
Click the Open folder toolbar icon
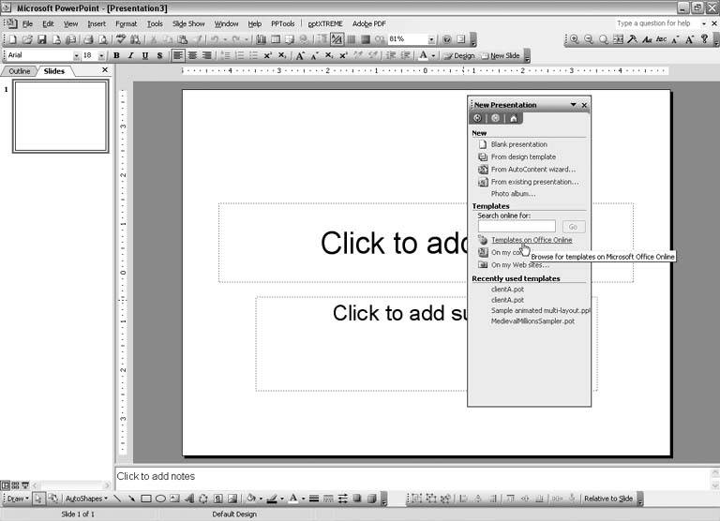pos(27,39)
